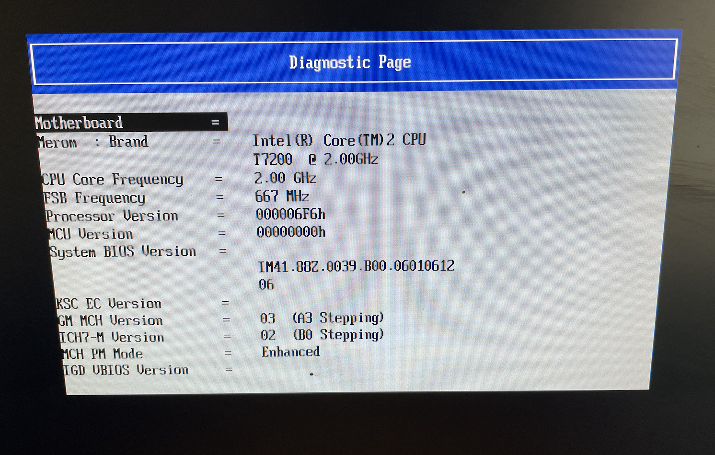Click the System BIOS Version label
The image size is (715, 455).
(123, 252)
